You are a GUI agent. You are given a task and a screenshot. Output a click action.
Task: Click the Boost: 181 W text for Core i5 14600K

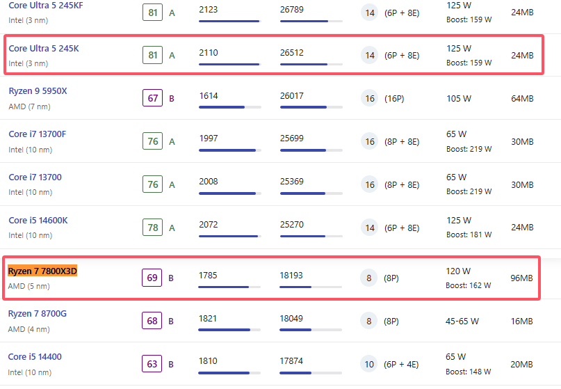tap(469, 235)
